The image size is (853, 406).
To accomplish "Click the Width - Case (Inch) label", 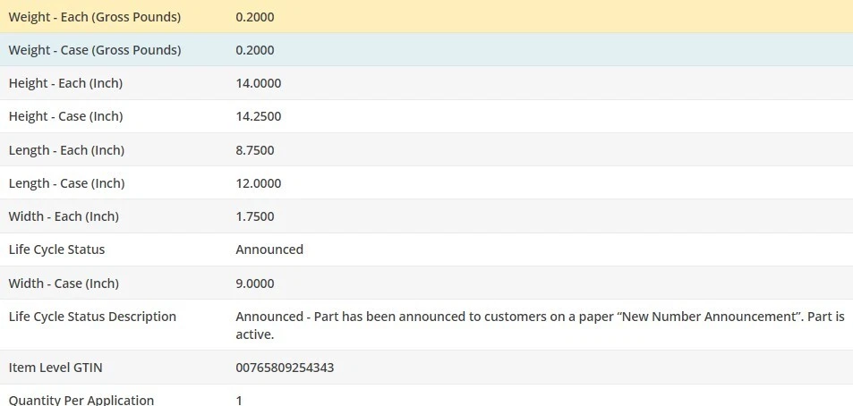I will click(64, 283).
